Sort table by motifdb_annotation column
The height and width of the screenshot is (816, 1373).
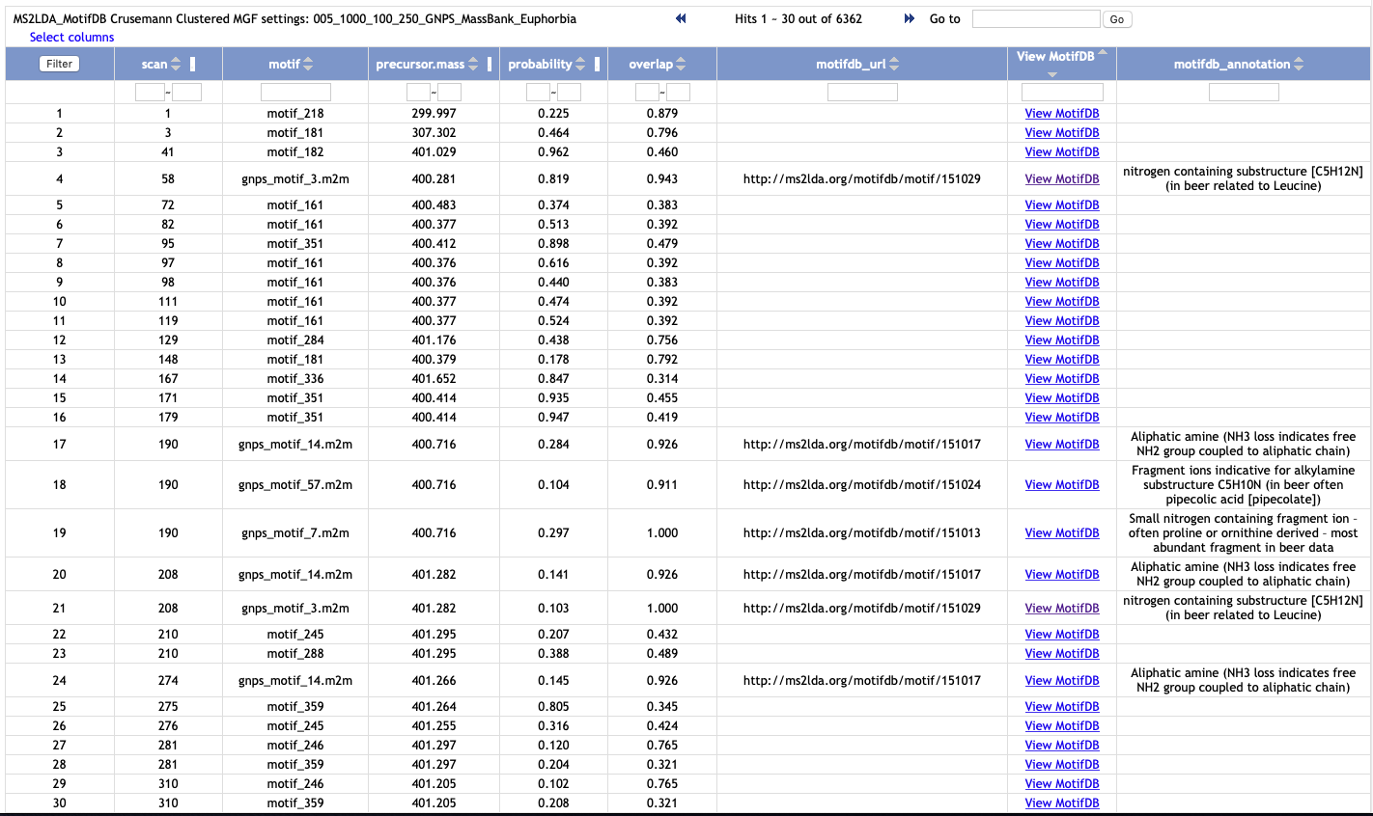pos(1299,65)
